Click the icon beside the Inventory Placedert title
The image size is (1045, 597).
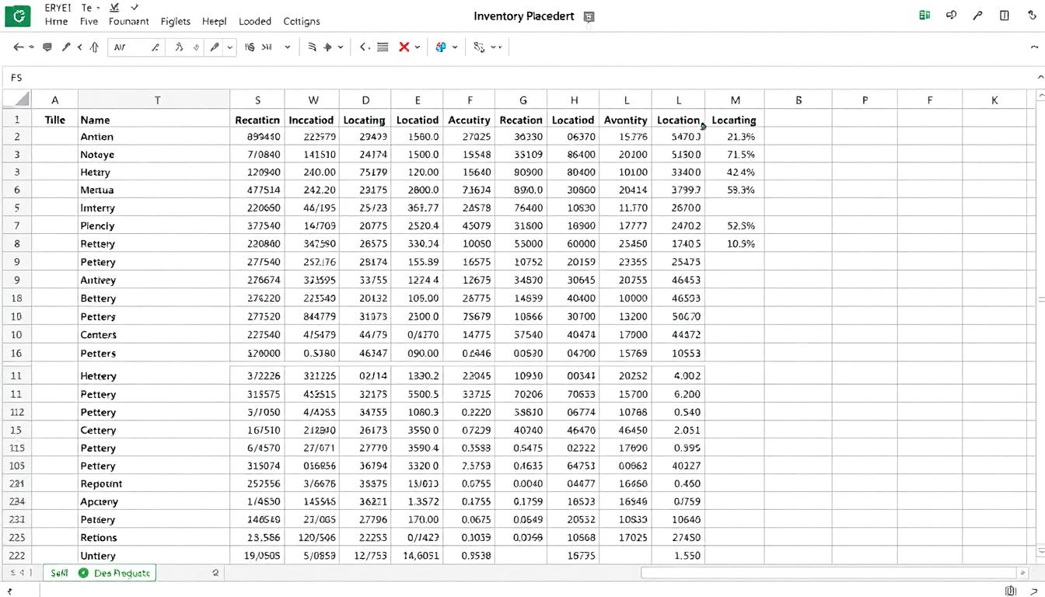(589, 16)
